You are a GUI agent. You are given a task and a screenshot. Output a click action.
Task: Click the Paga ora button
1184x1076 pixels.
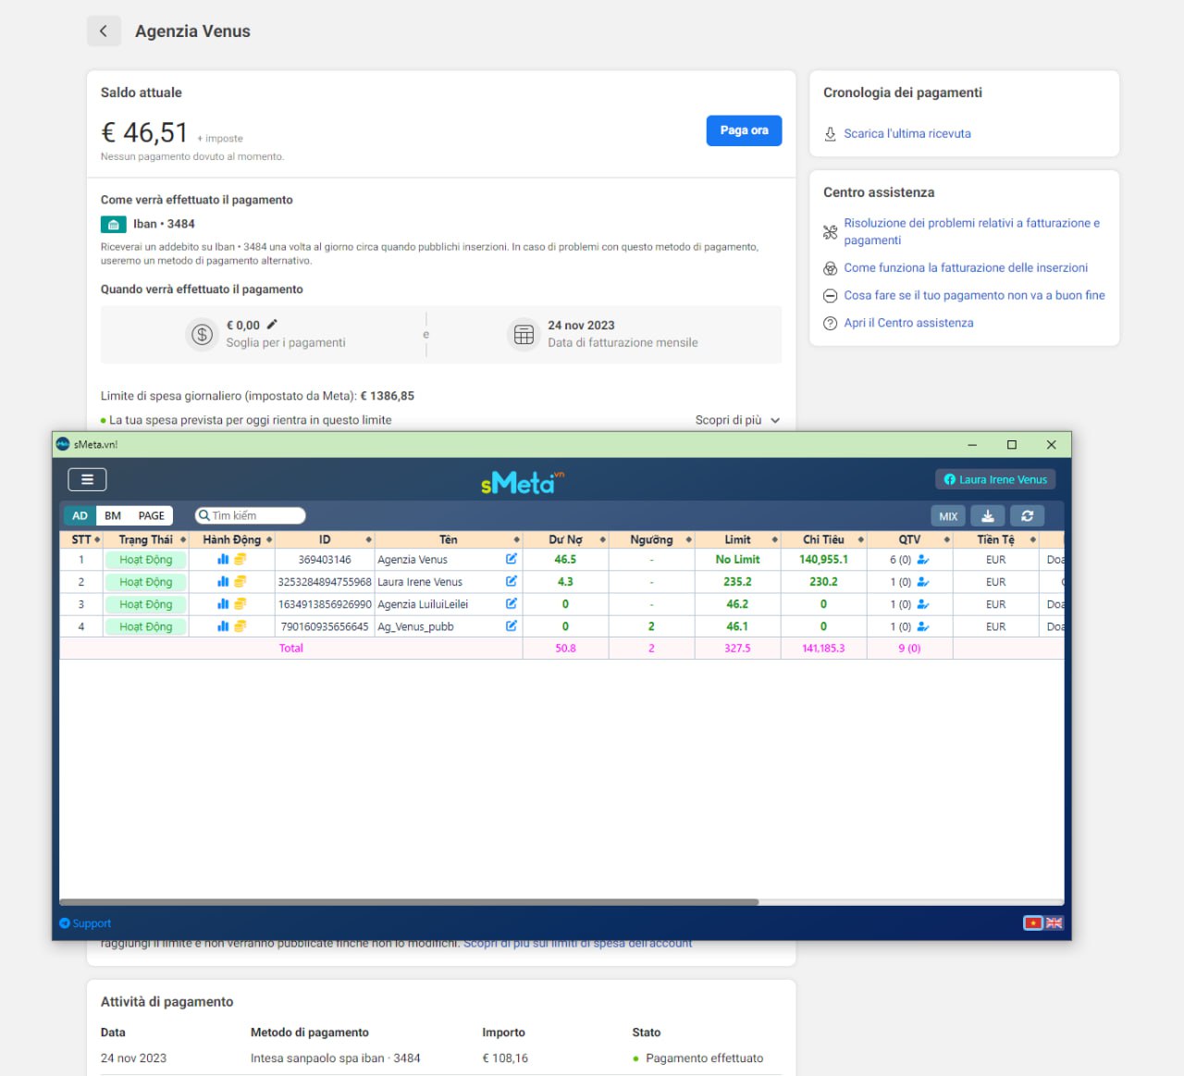744,130
